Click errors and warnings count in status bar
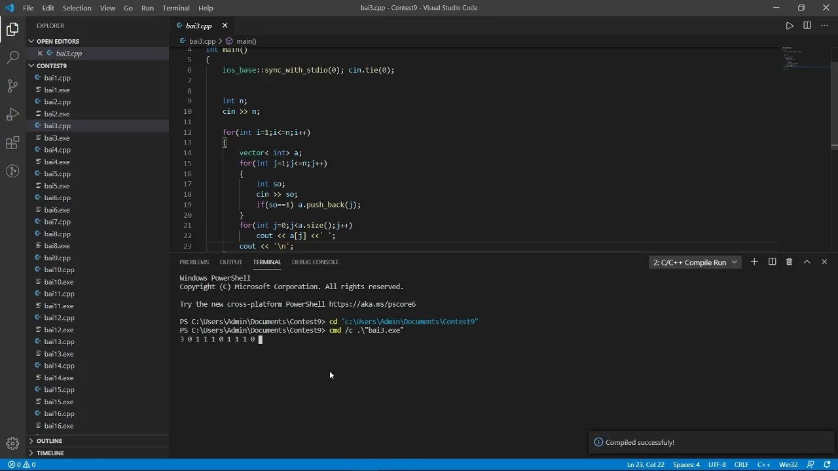 click(22, 464)
